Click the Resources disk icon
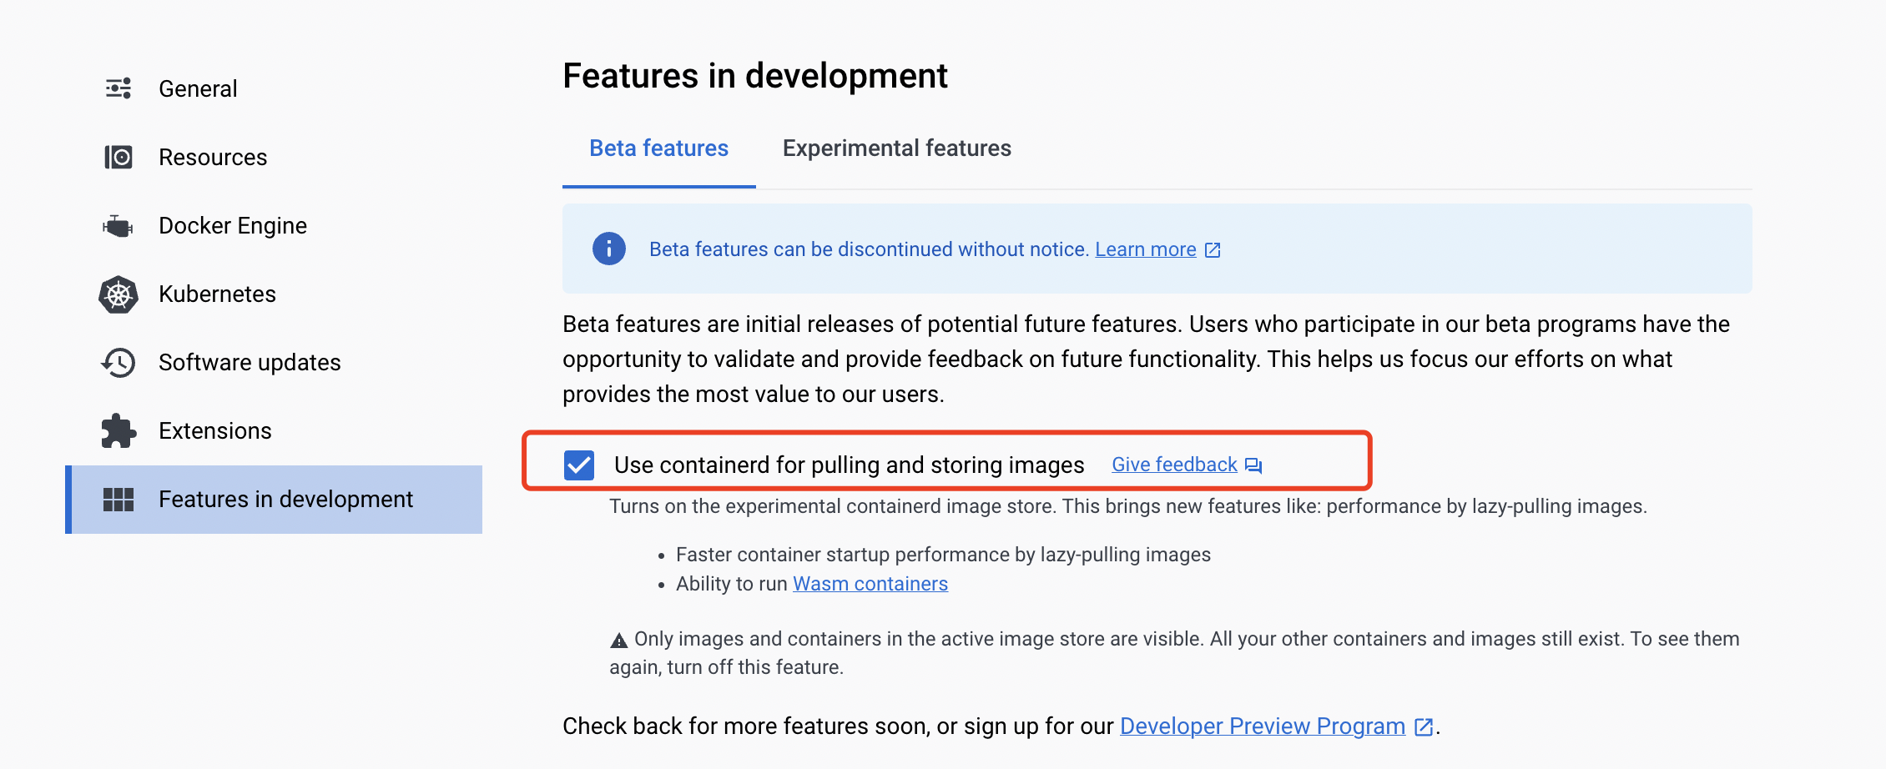 click(119, 157)
